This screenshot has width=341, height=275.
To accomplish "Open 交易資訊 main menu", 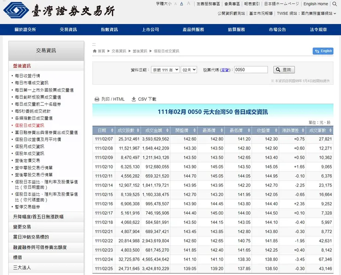I will click(x=68, y=30).
